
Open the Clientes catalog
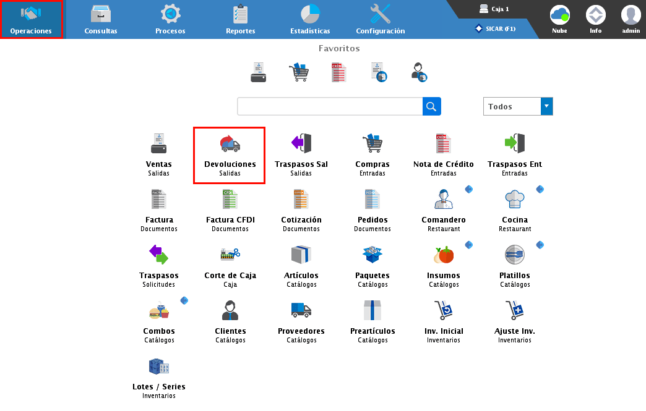pos(230,310)
